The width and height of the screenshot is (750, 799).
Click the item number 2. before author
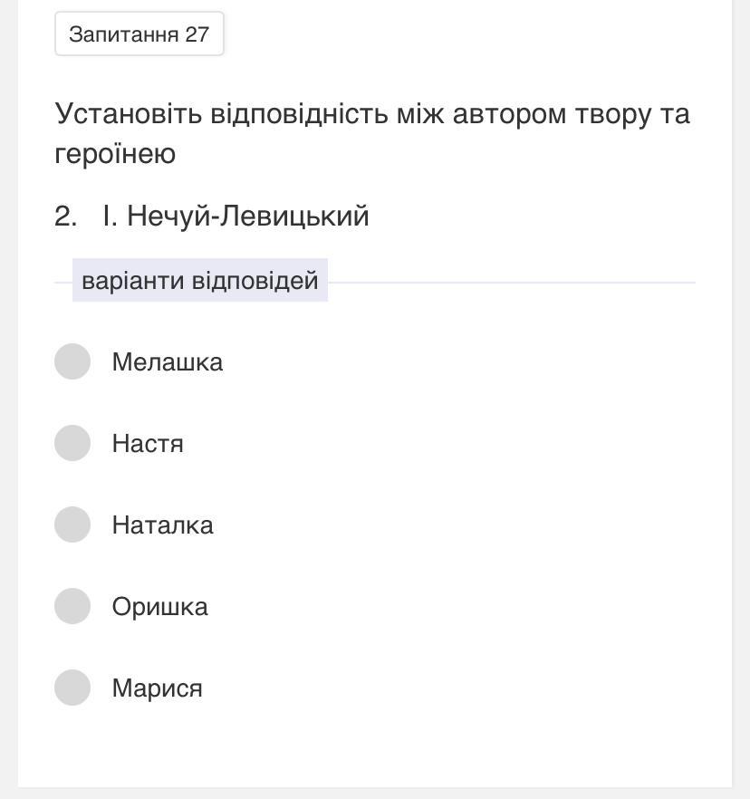click(65, 217)
